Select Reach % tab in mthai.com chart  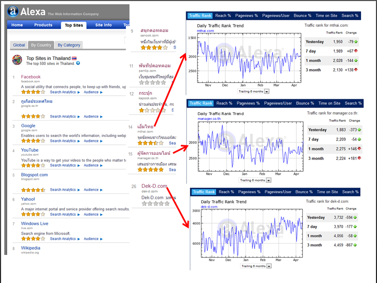tap(223, 16)
